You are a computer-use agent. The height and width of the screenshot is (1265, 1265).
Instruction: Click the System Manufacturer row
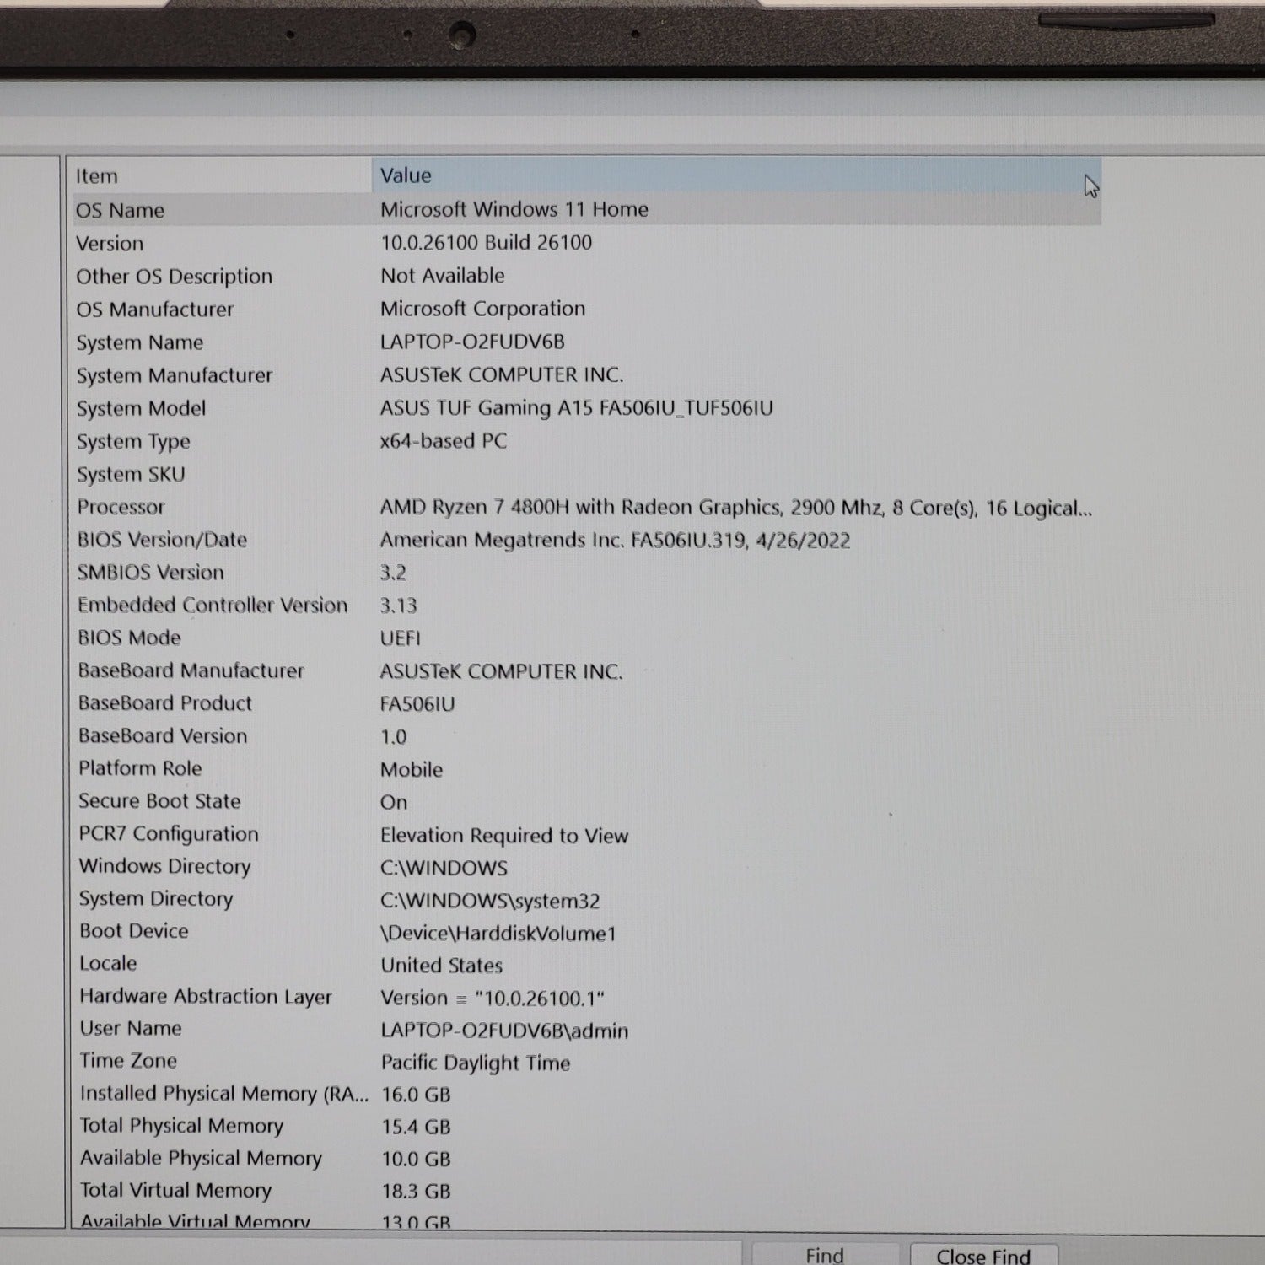click(175, 376)
